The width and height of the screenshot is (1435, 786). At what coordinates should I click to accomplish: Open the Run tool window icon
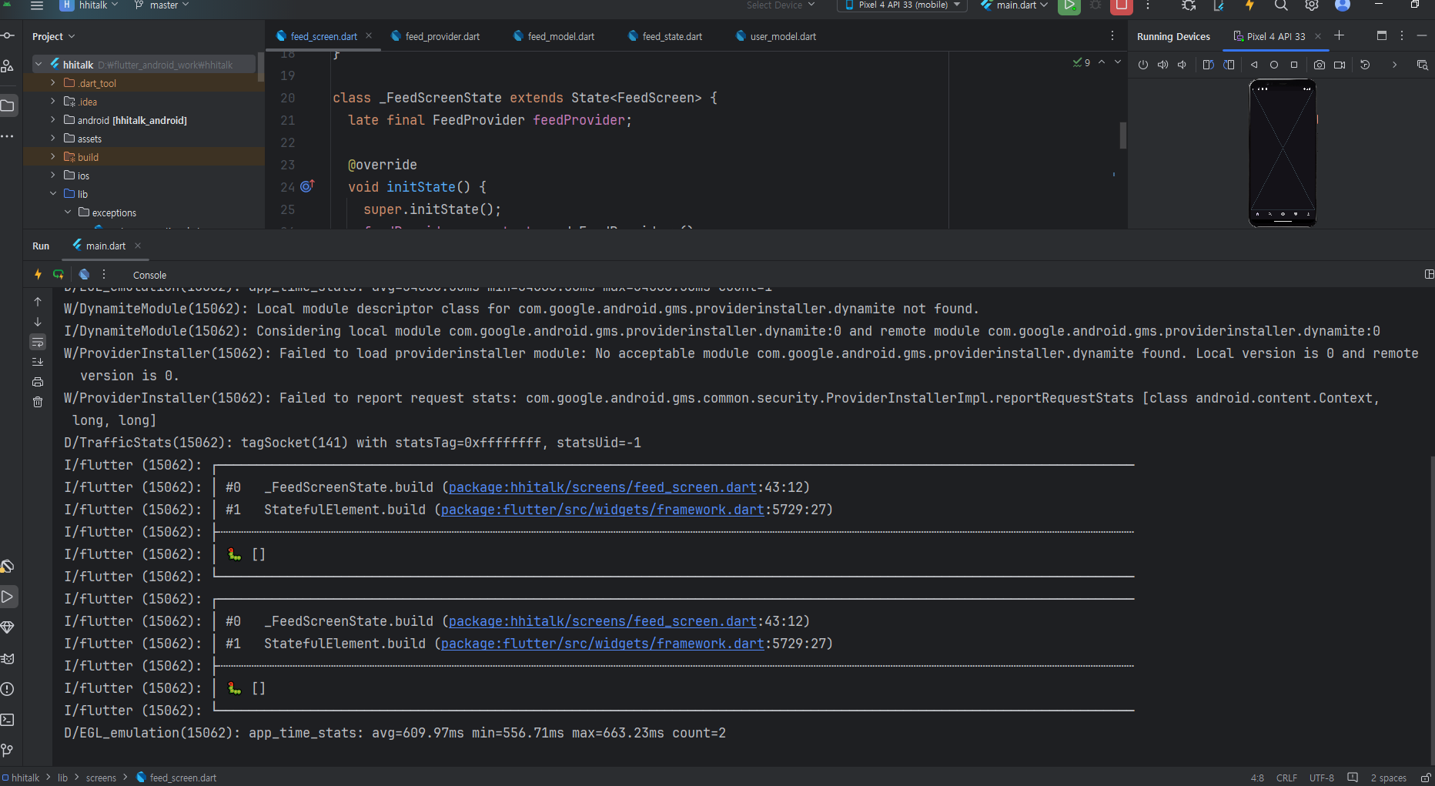tap(8, 597)
